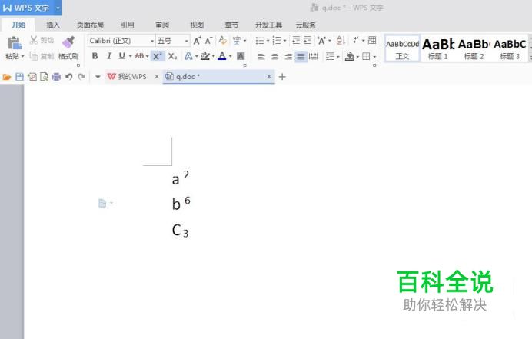Click the redo arrow icon

(81, 77)
